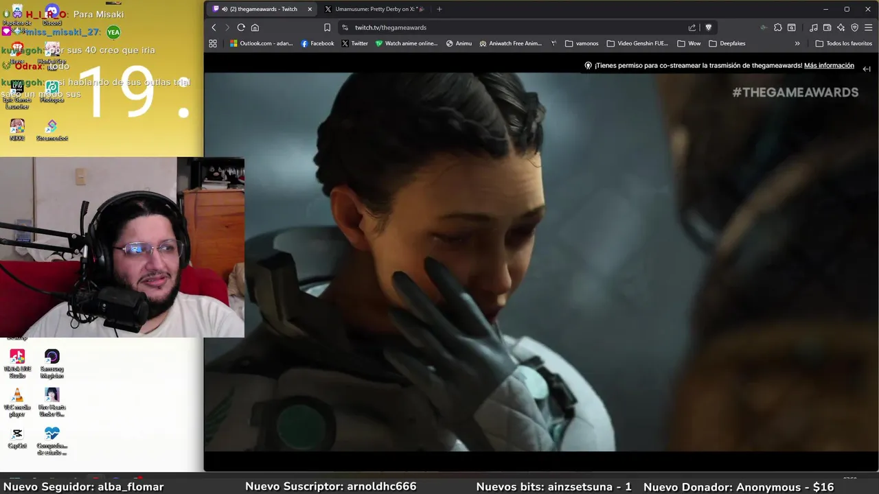Expand the hidden bookmarks overflow chevron
Viewport: 879px width, 494px height.
pyautogui.click(x=797, y=43)
